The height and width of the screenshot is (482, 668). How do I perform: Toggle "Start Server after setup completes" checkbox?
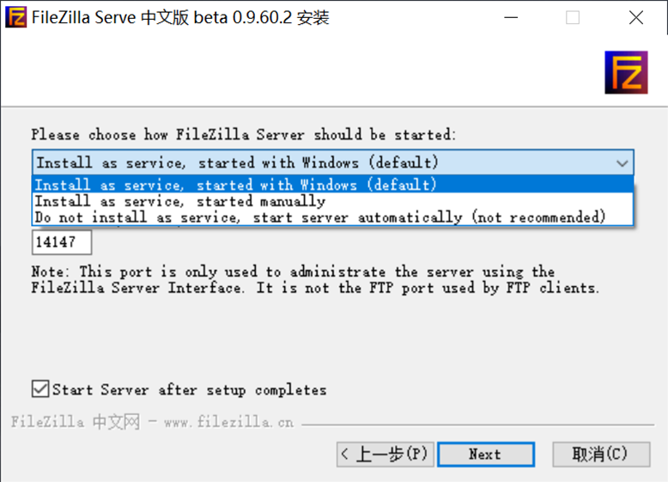click(40, 389)
